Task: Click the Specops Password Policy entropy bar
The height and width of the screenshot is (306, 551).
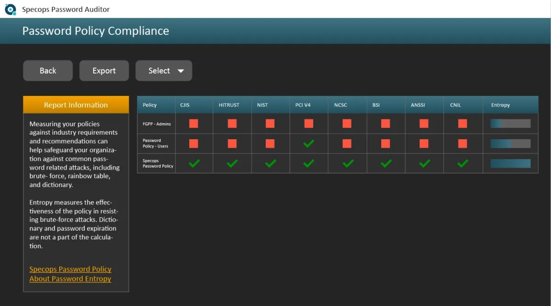Action: (511, 164)
